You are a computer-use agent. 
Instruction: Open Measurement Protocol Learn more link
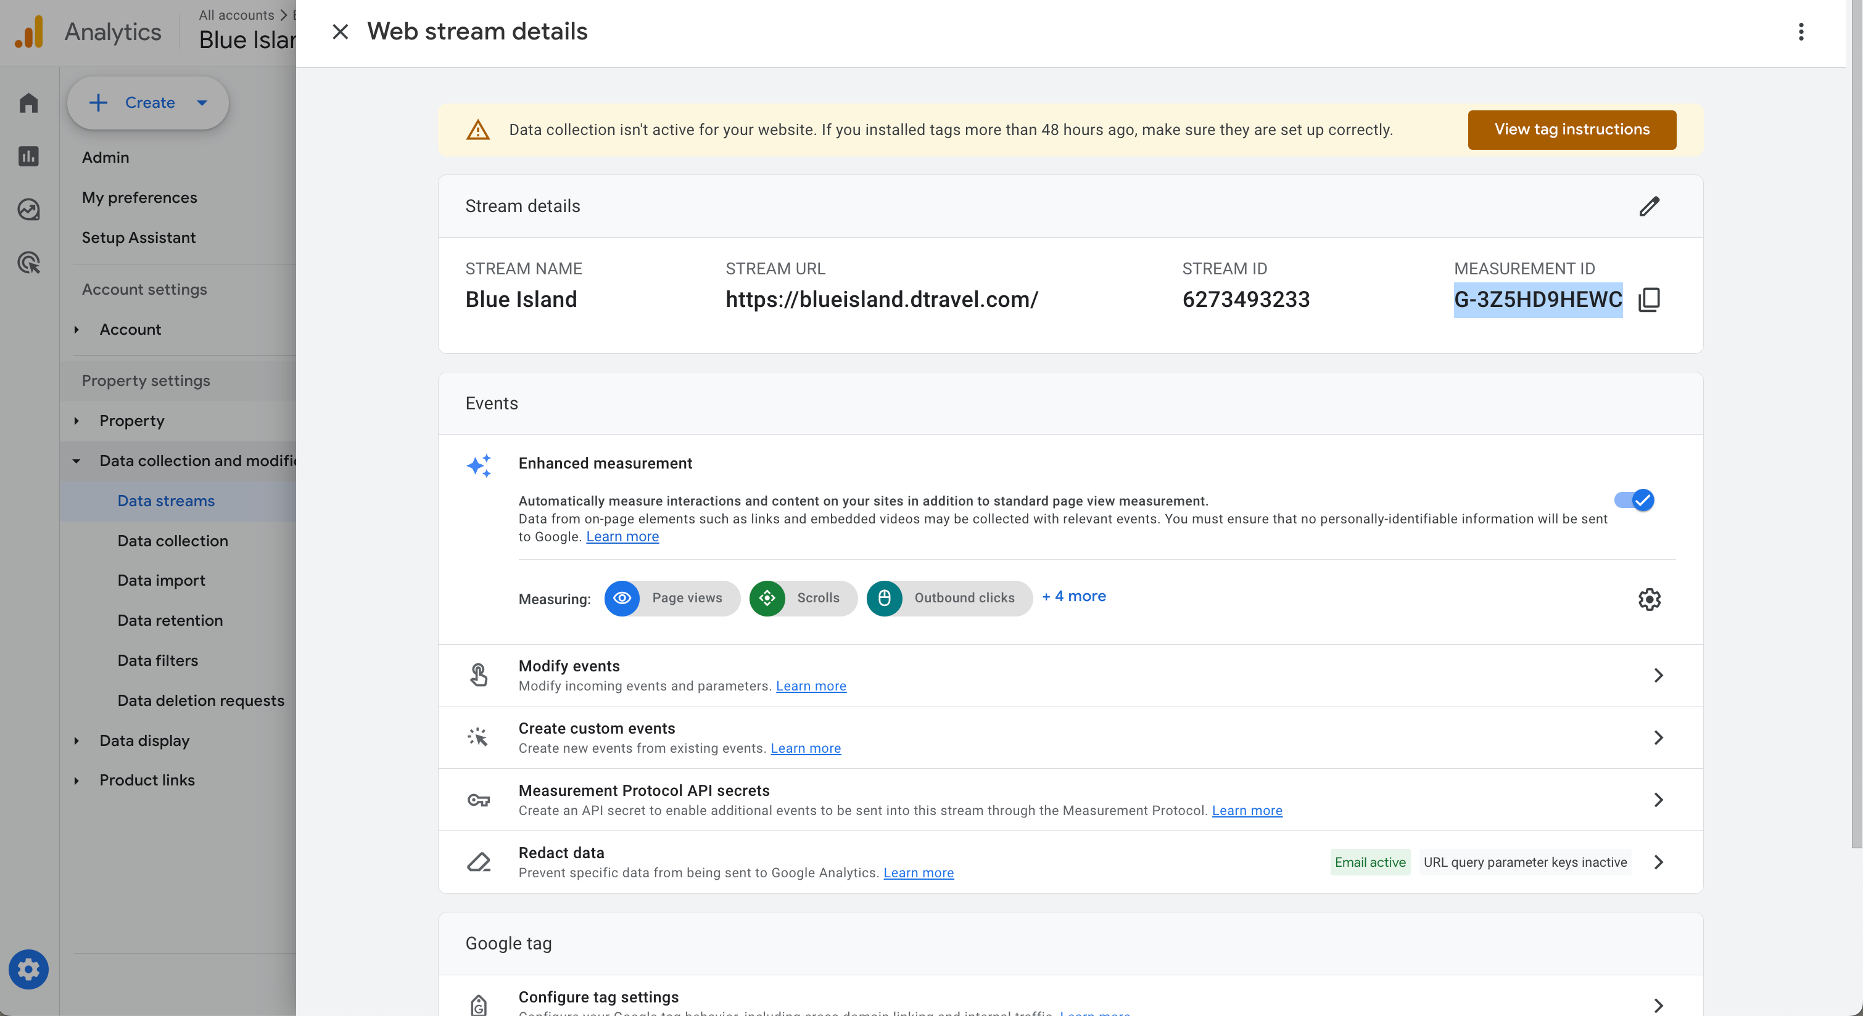point(1247,810)
